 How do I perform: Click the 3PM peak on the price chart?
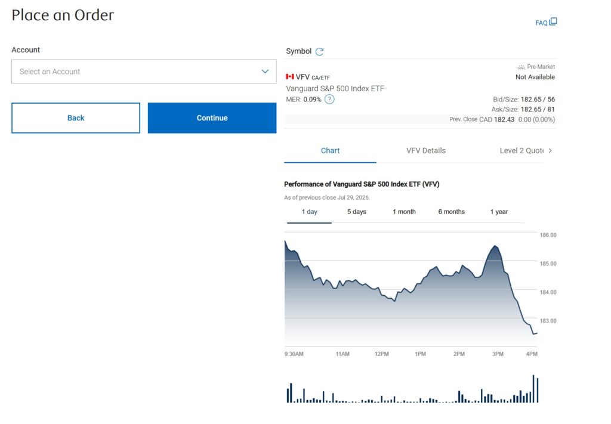[495, 246]
